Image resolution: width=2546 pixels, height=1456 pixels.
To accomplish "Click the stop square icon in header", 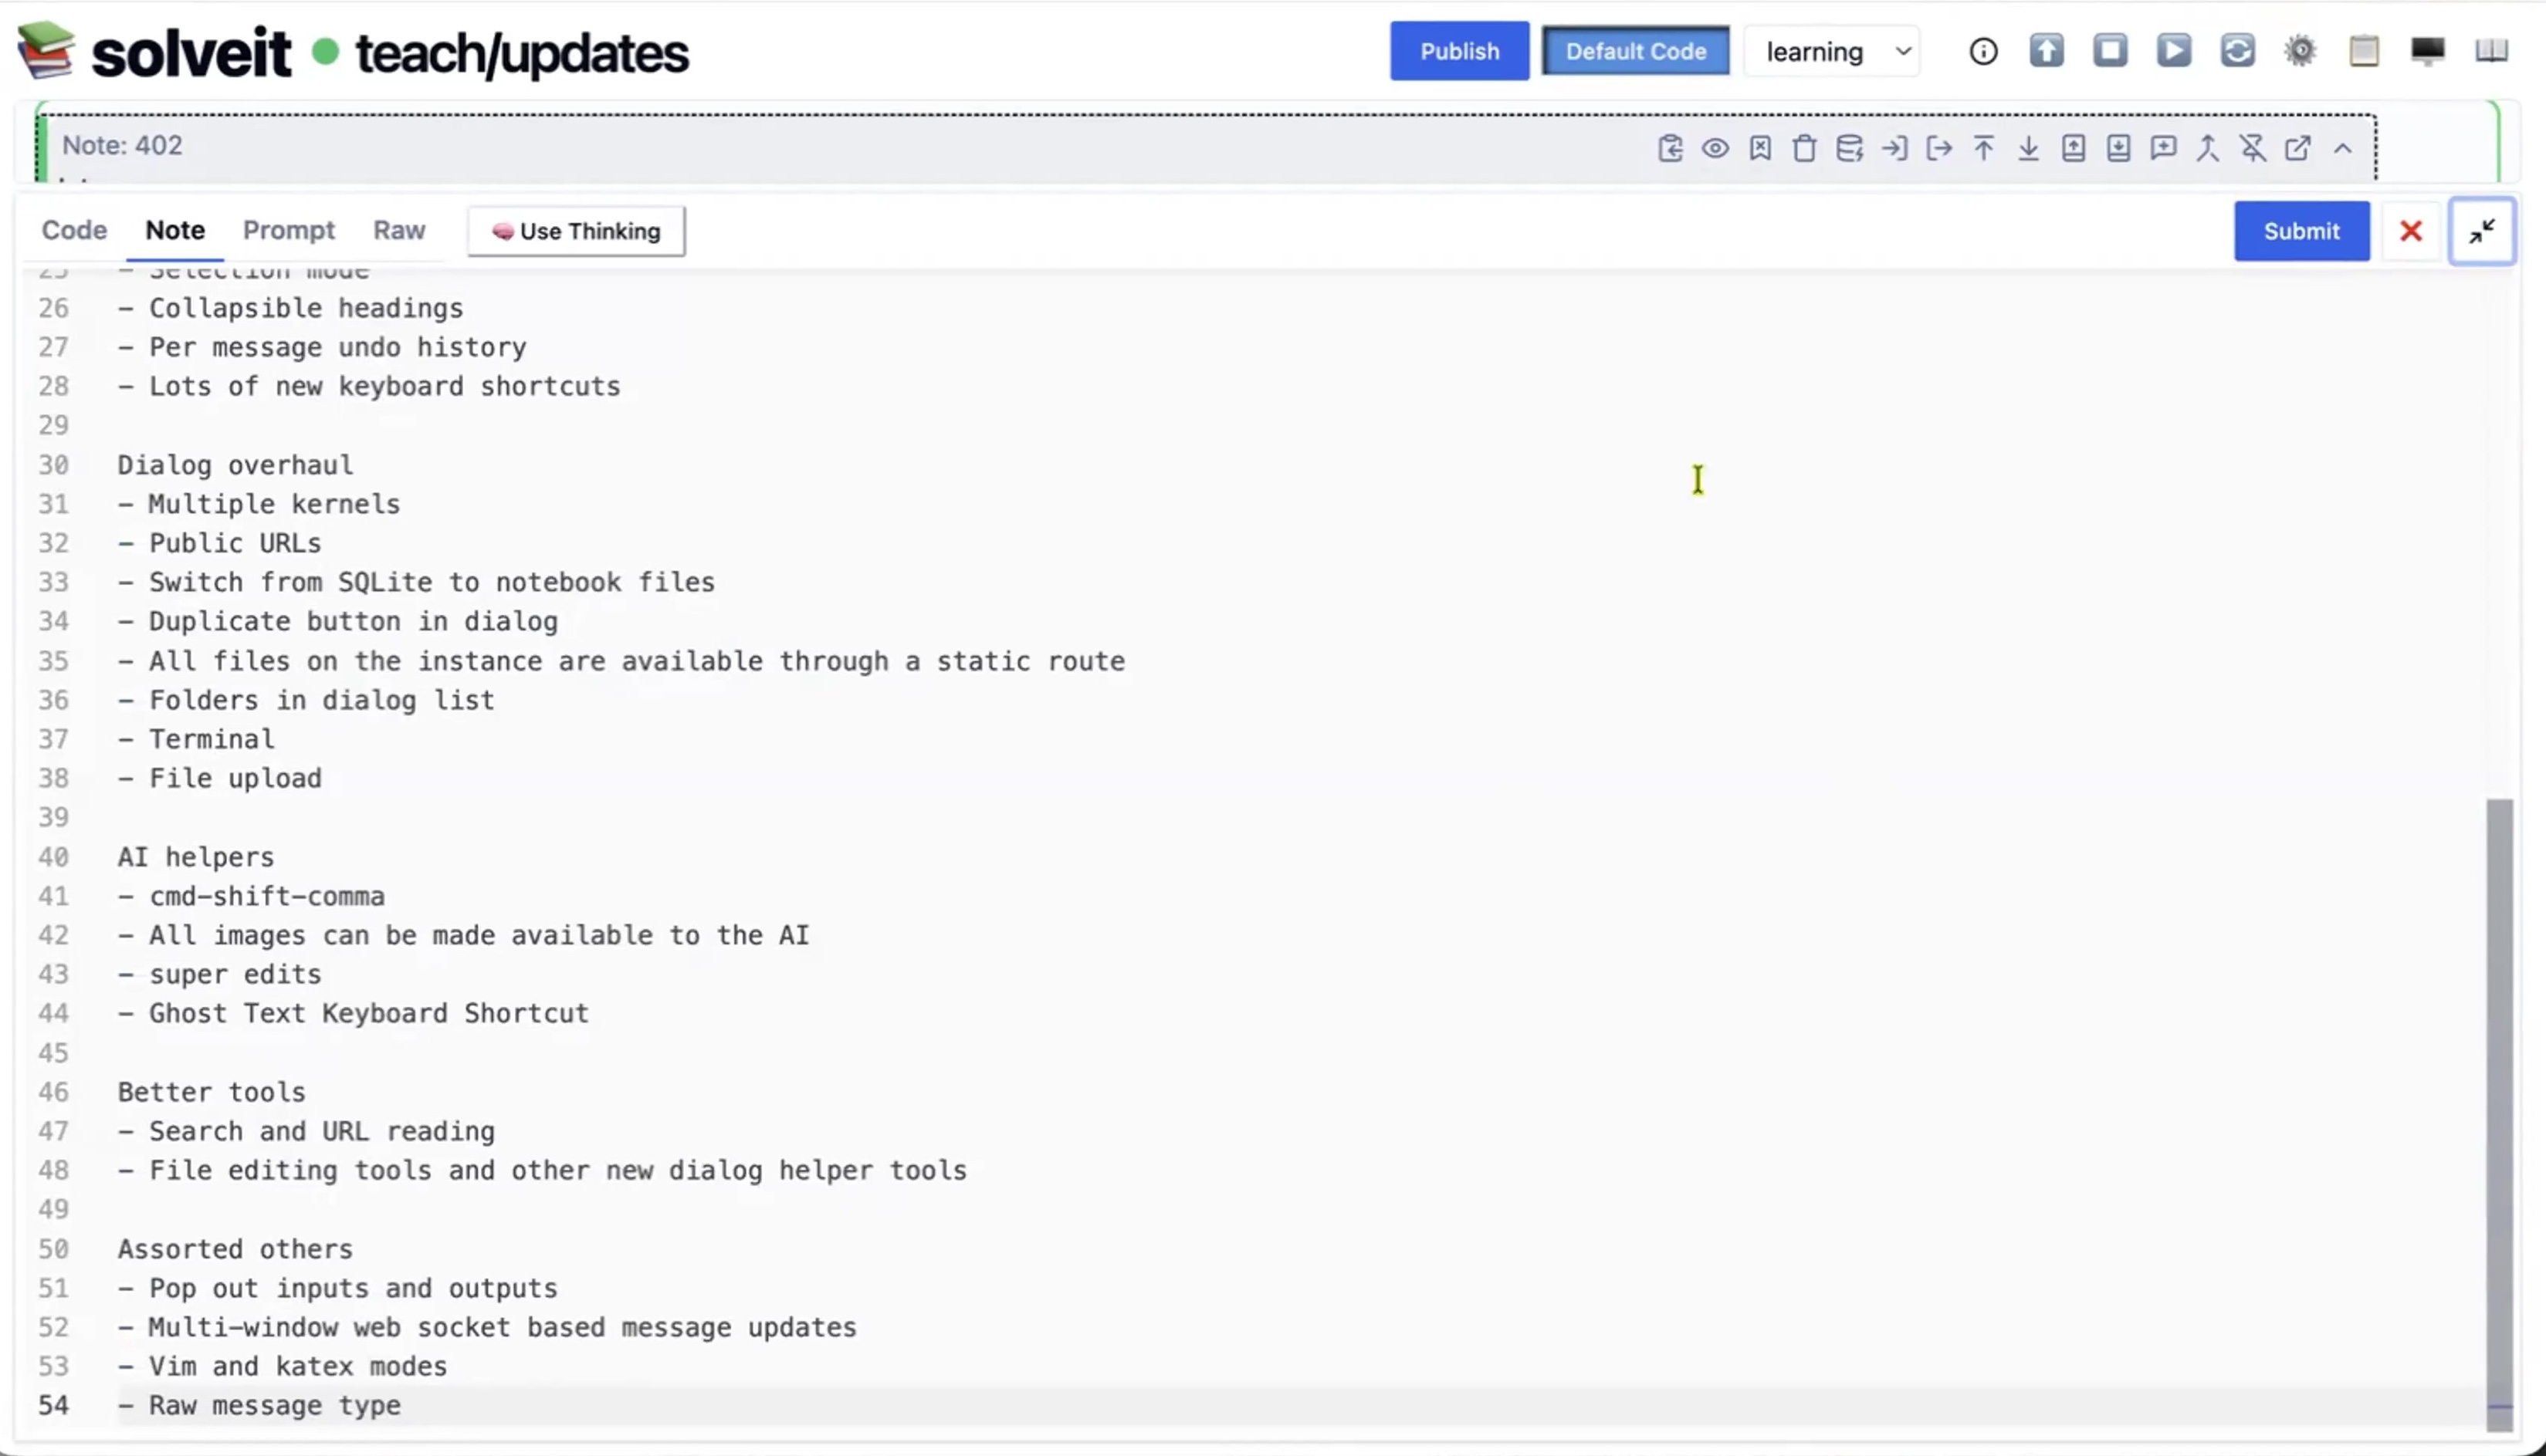I will (x=2110, y=51).
